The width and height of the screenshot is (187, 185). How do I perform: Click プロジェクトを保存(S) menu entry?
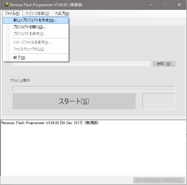pos(35,34)
